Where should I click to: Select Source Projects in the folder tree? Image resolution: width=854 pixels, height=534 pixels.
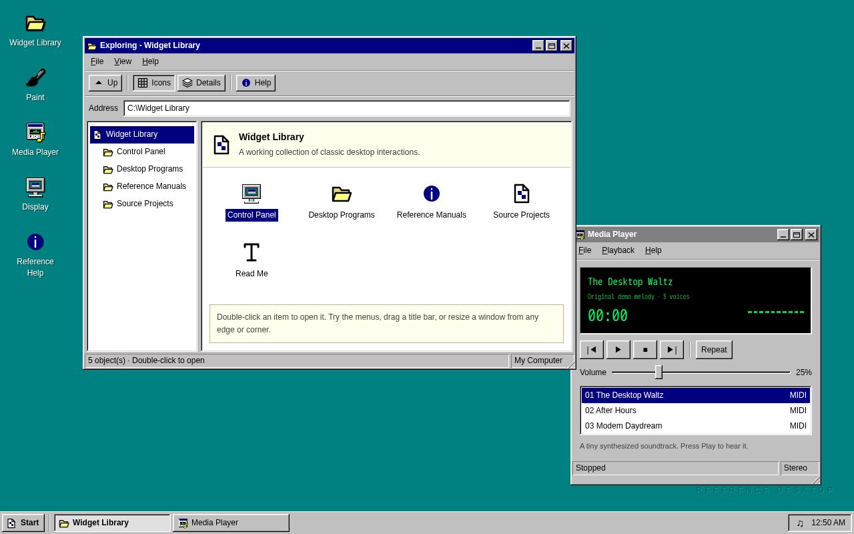tap(142, 204)
